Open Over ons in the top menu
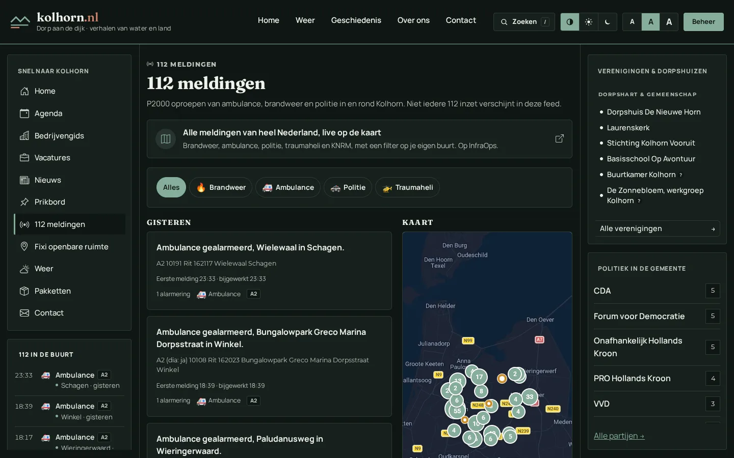The image size is (734, 458). point(413,20)
